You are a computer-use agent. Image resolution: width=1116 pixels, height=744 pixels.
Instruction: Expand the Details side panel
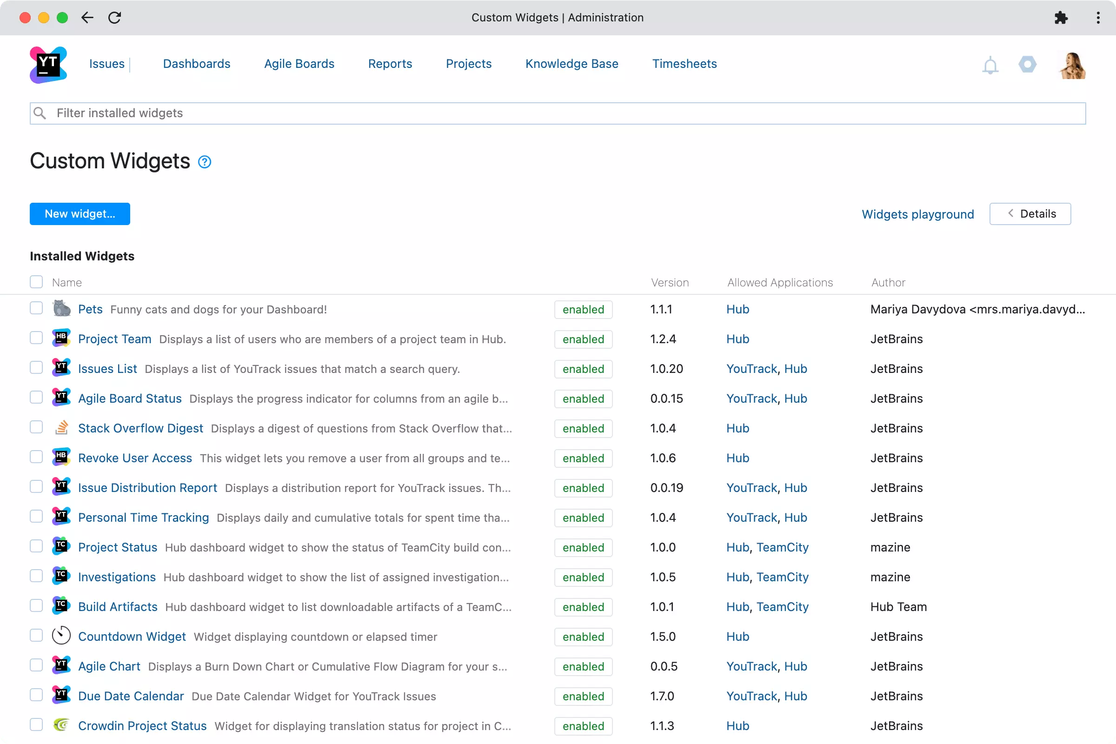click(x=1030, y=214)
